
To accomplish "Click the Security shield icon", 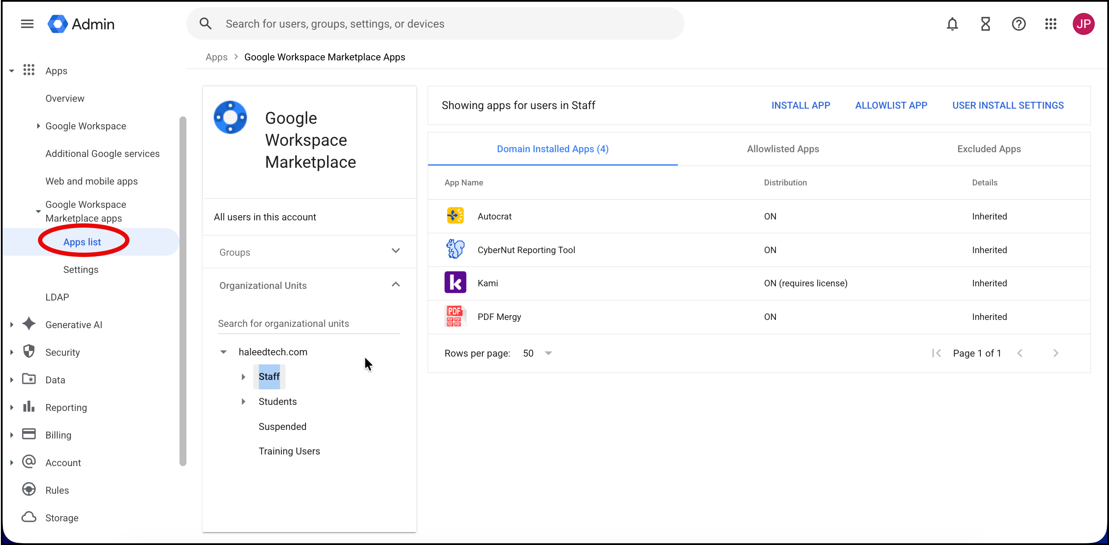I will pyautogui.click(x=29, y=352).
